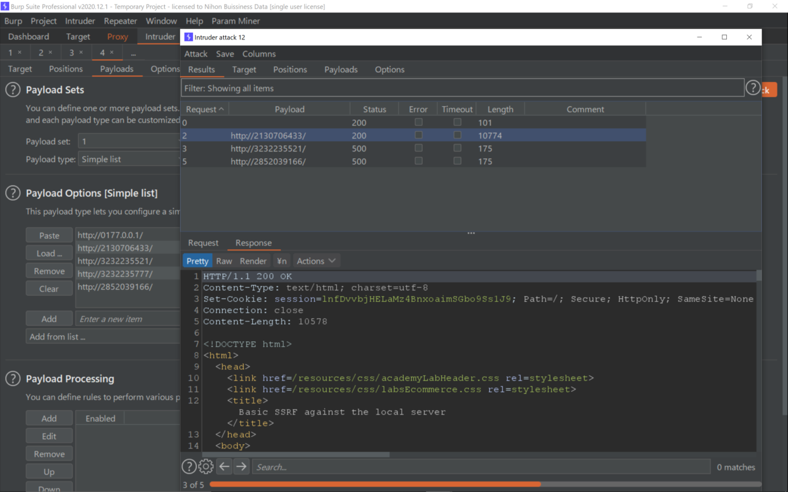Select the Render response view
The width and height of the screenshot is (788, 492).
tap(253, 260)
